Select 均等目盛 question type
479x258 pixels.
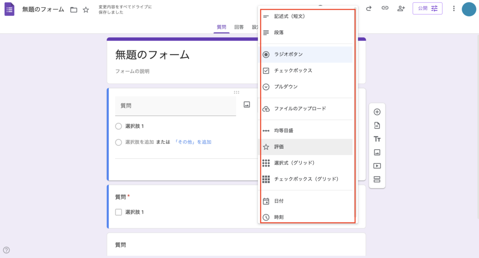(x=307, y=130)
